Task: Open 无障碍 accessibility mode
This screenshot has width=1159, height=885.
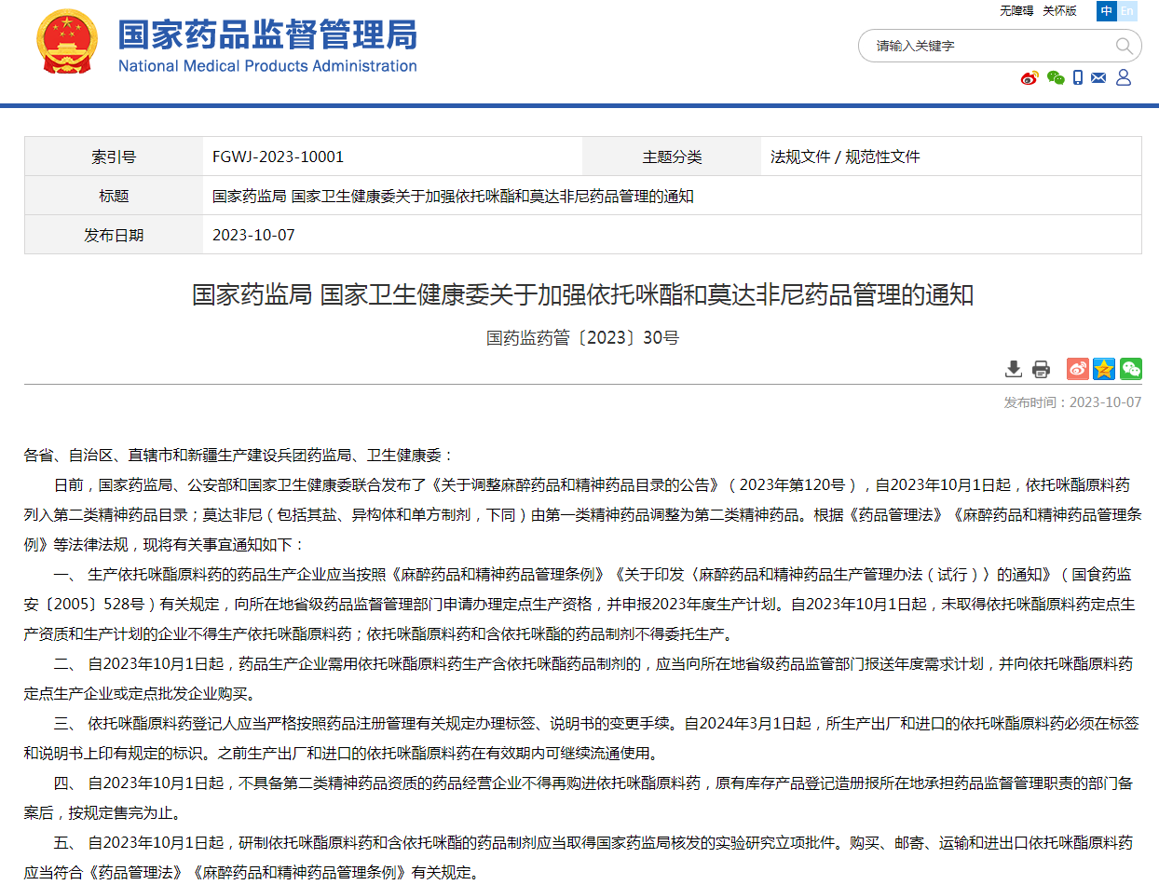Action: tap(1016, 11)
